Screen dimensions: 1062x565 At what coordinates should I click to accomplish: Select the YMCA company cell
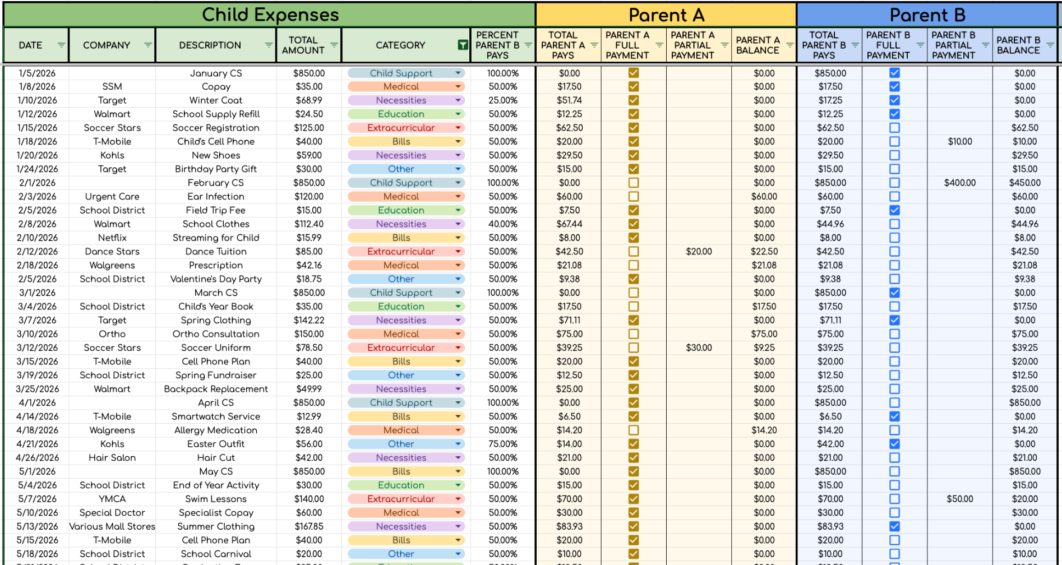(x=112, y=499)
